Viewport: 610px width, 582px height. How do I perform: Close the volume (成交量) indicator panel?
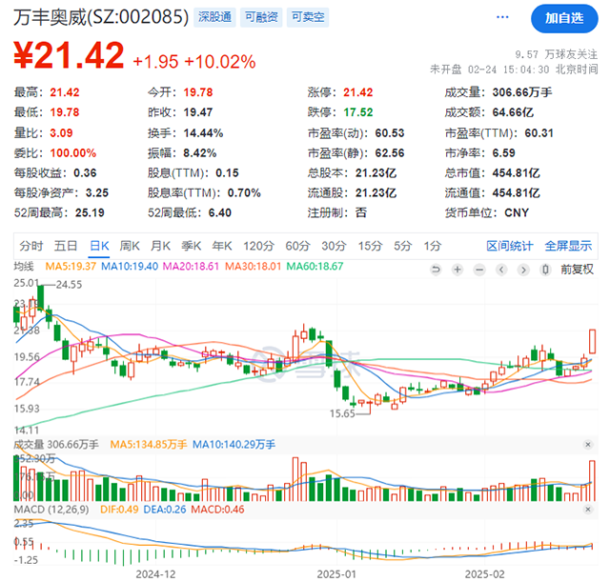click(588, 445)
